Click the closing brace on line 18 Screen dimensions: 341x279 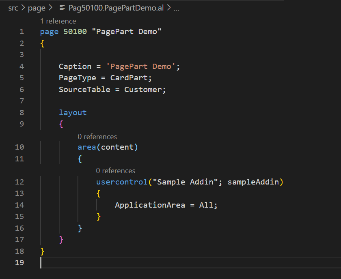[42, 251]
